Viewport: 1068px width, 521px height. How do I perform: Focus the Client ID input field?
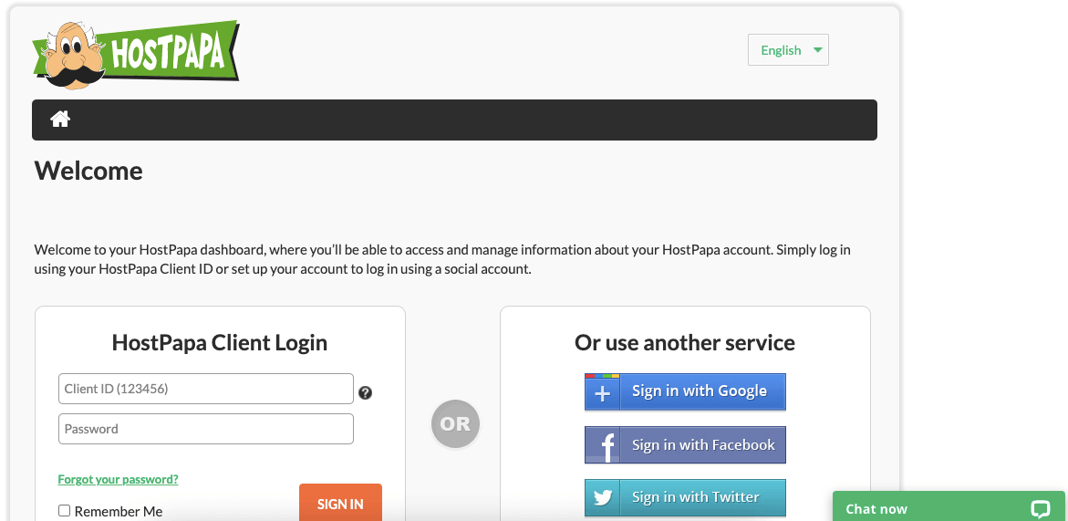[x=205, y=389]
